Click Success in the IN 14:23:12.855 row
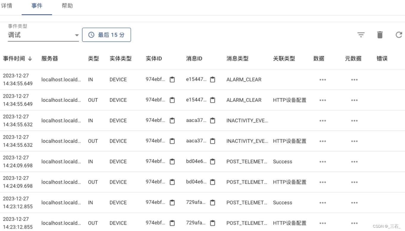The width and height of the screenshot is (405, 231). pos(282,202)
